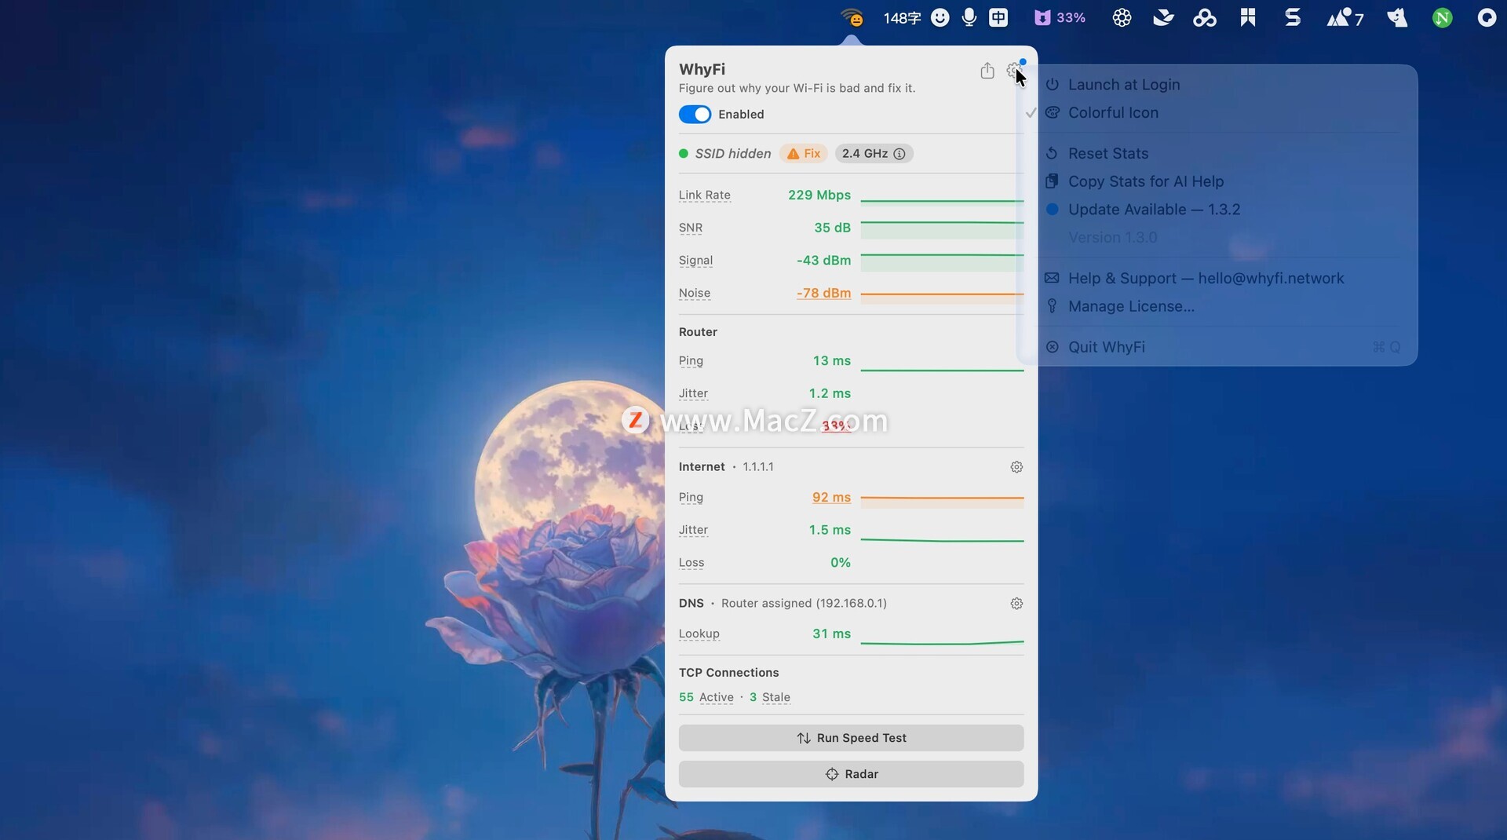The width and height of the screenshot is (1507, 840).
Task: Click the share icon in WhyFi header
Action: click(987, 71)
